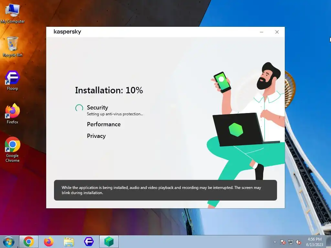Open the network status tray icon
This screenshot has height=248, width=331.
[x=291, y=242]
